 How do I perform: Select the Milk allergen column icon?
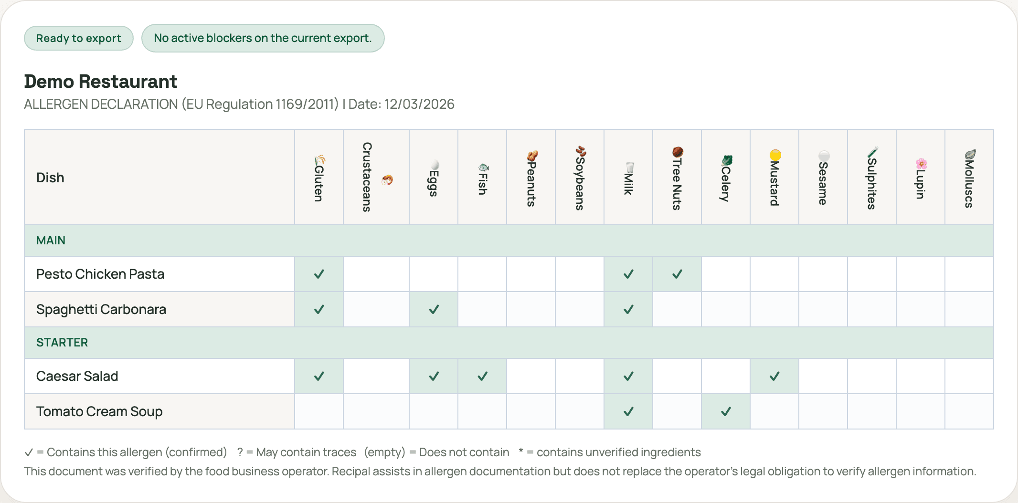click(x=629, y=166)
